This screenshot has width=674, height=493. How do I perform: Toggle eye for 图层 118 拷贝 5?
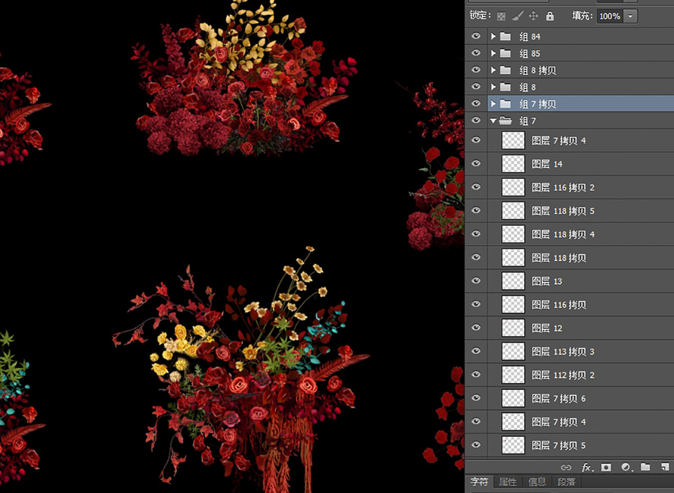coord(476,210)
